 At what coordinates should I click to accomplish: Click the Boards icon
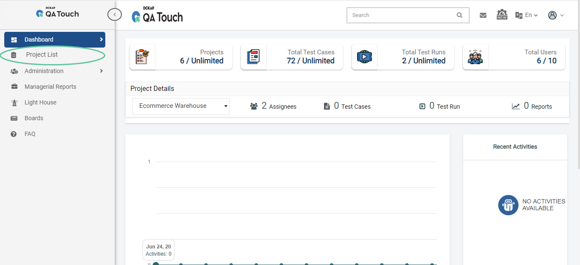[x=14, y=118]
